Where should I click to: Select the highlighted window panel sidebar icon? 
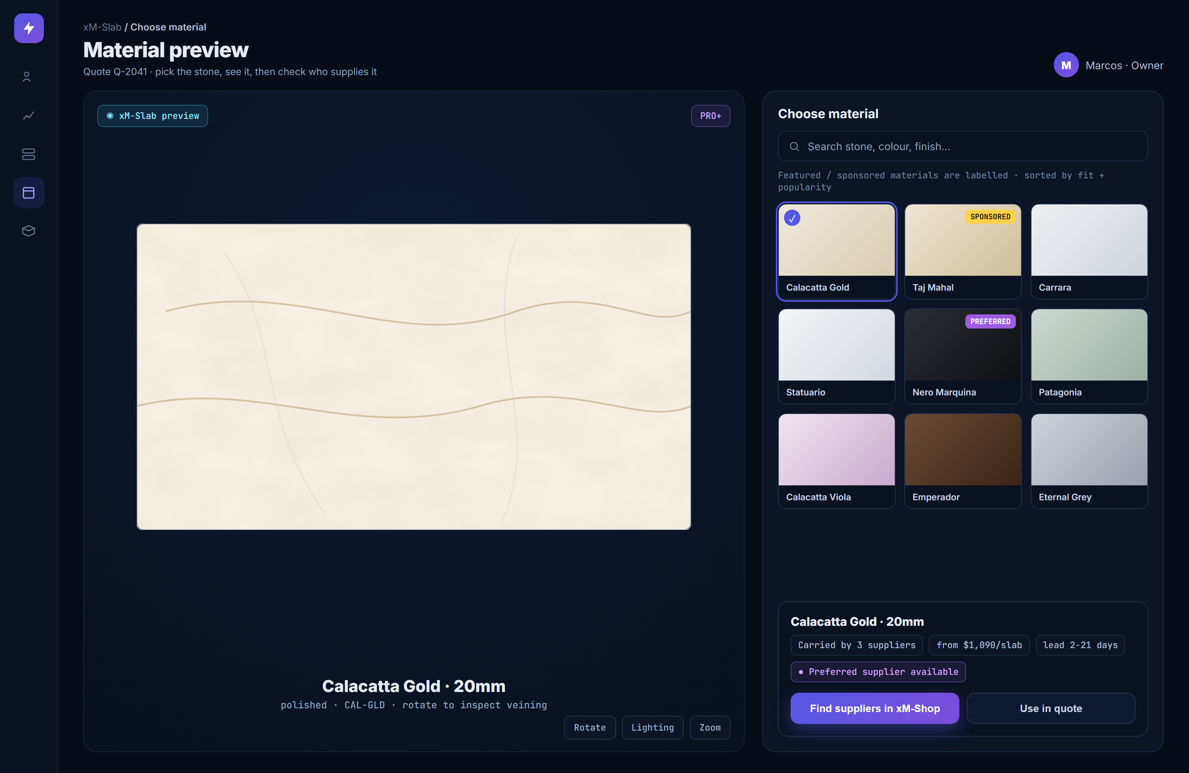pos(29,193)
